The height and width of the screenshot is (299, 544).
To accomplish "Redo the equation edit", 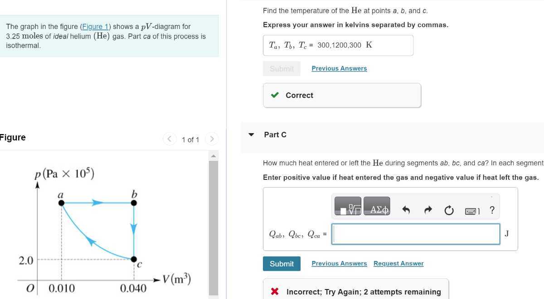I will coord(427,209).
